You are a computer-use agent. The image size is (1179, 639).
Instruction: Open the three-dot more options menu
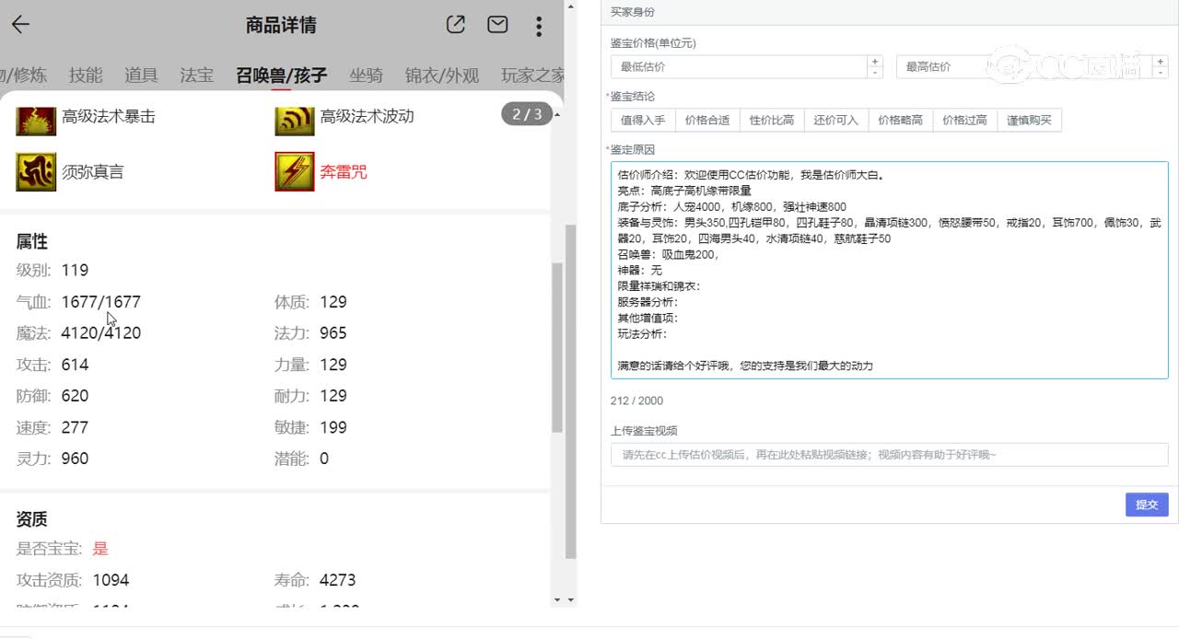coord(539,25)
